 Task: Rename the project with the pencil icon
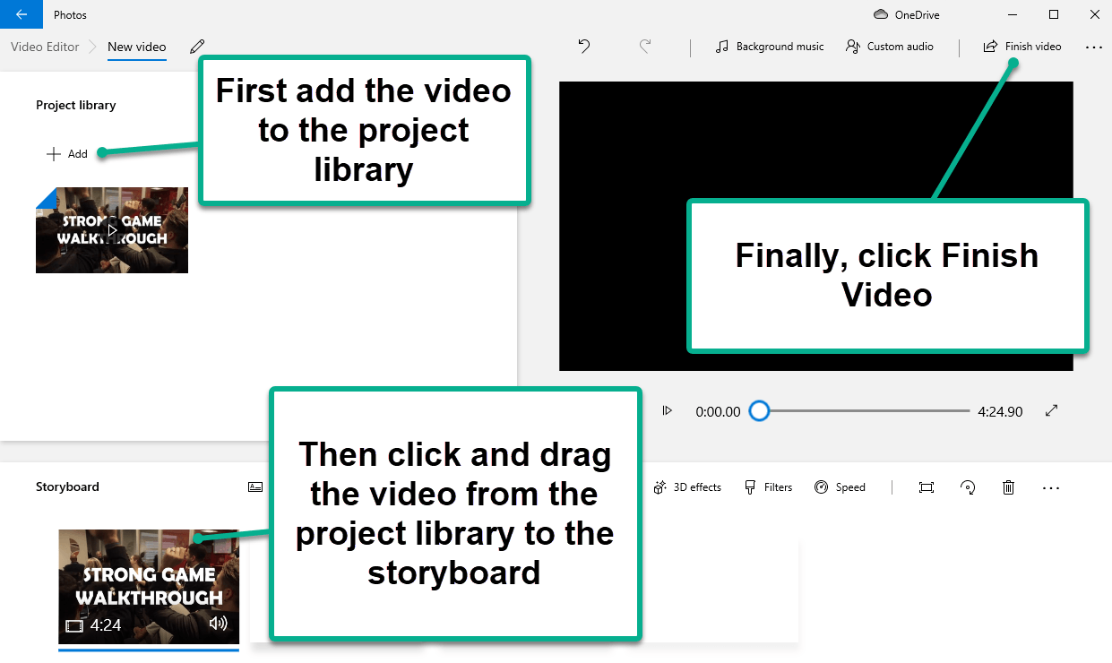point(196,47)
